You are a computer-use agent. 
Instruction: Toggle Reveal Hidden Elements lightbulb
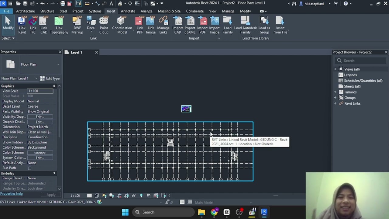(141, 196)
